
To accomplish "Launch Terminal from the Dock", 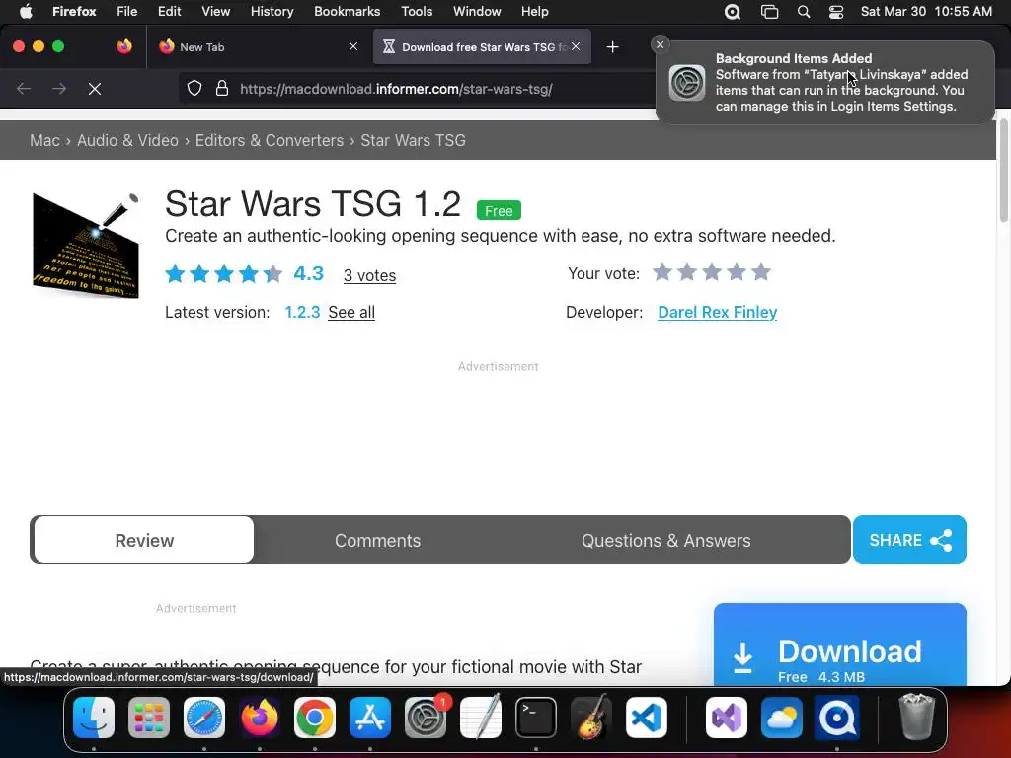I will (536, 718).
